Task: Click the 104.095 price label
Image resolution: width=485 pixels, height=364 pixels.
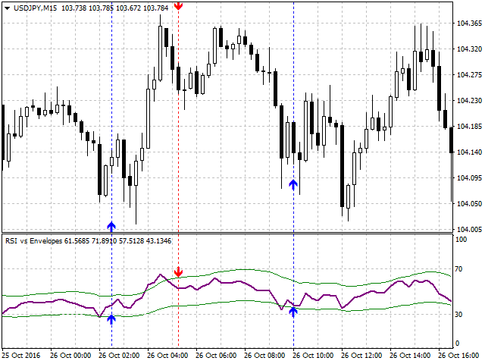Action: tap(469, 178)
